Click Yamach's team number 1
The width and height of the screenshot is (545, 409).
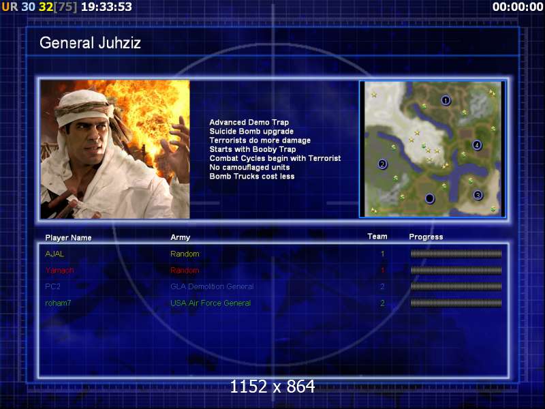(382, 270)
